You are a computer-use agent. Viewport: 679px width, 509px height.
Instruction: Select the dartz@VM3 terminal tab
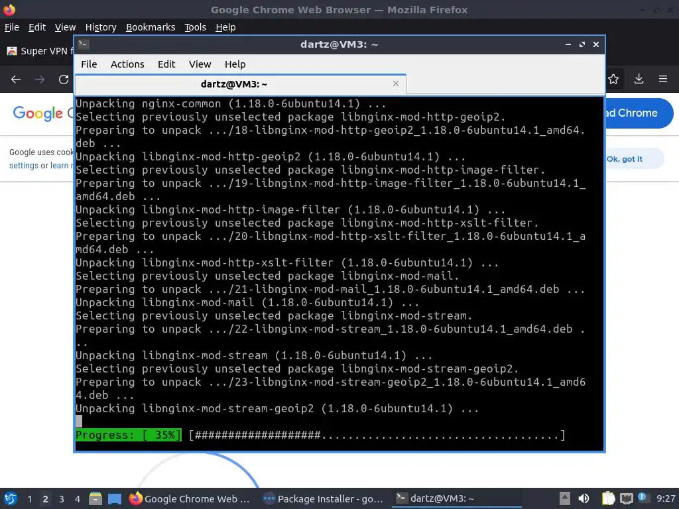[x=240, y=84]
